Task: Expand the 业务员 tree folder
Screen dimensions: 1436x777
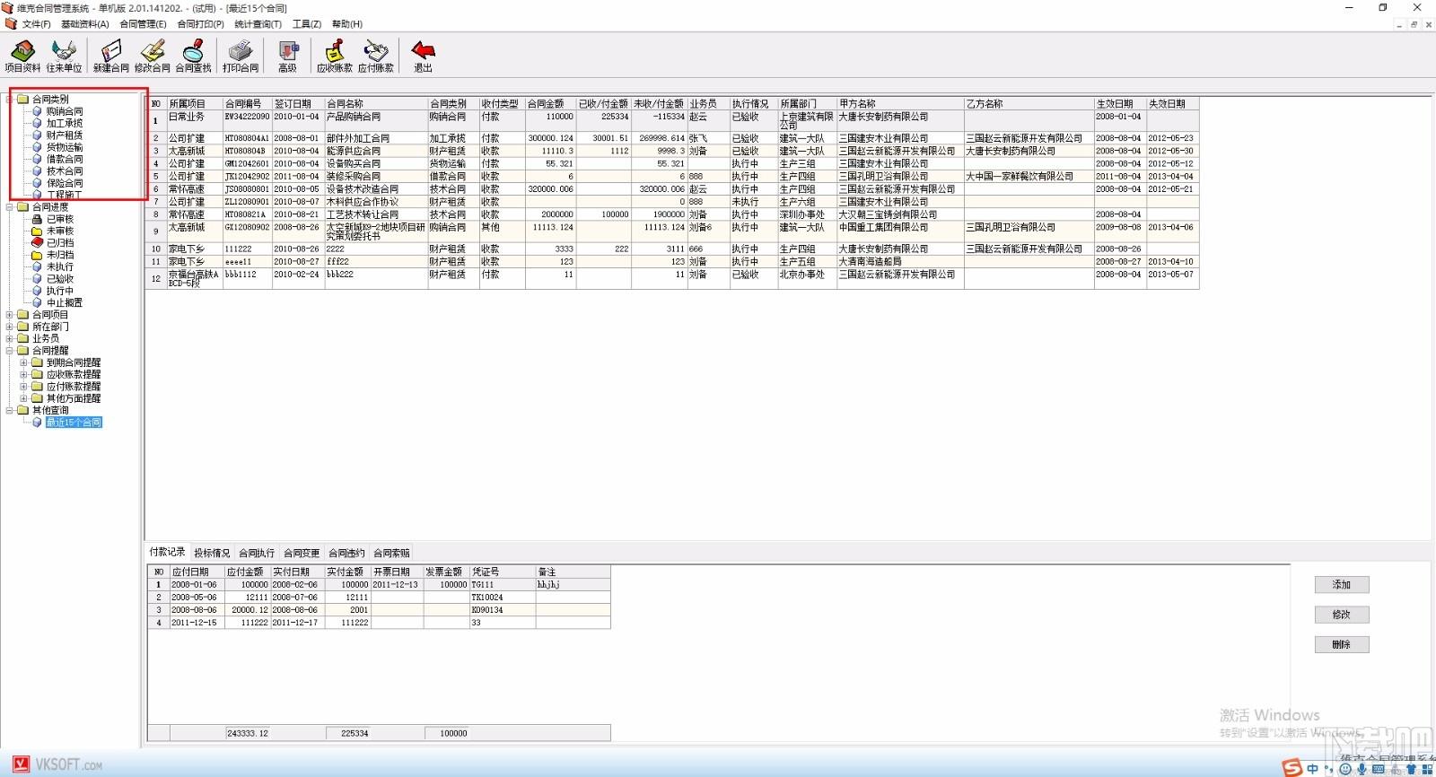Action: click(10, 338)
